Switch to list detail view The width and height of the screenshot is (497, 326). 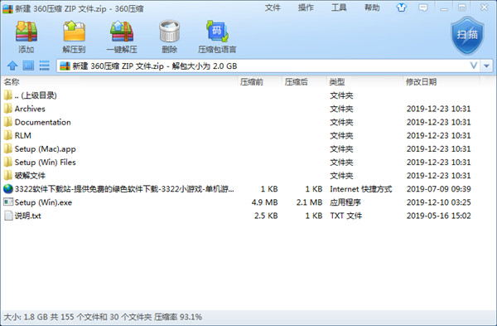[x=45, y=66]
